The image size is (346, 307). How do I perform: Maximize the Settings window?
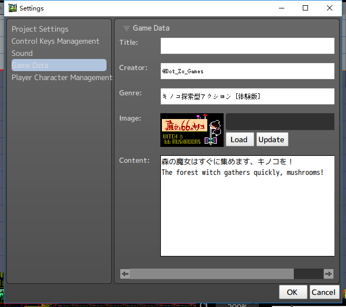point(305,8)
